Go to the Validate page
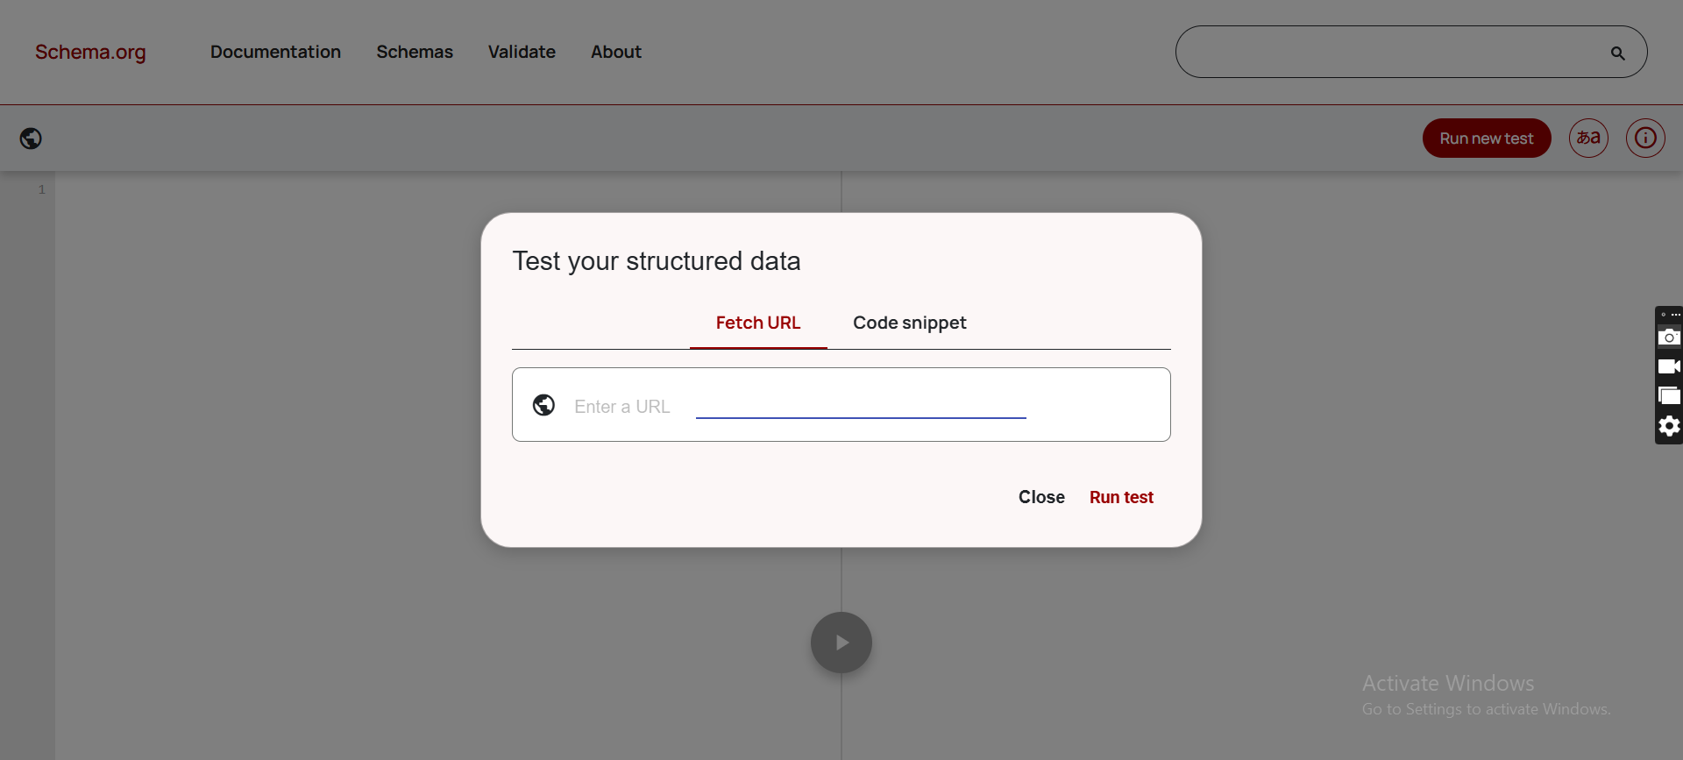The height and width of the screenshot is (760, 1683). tap(522, 52)
